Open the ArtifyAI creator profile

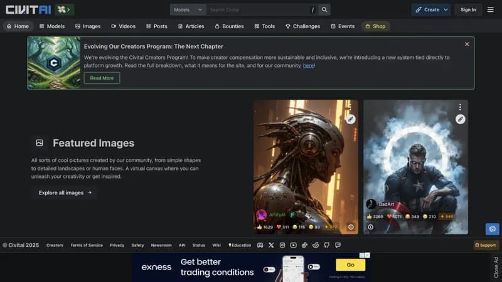(277, 214)
